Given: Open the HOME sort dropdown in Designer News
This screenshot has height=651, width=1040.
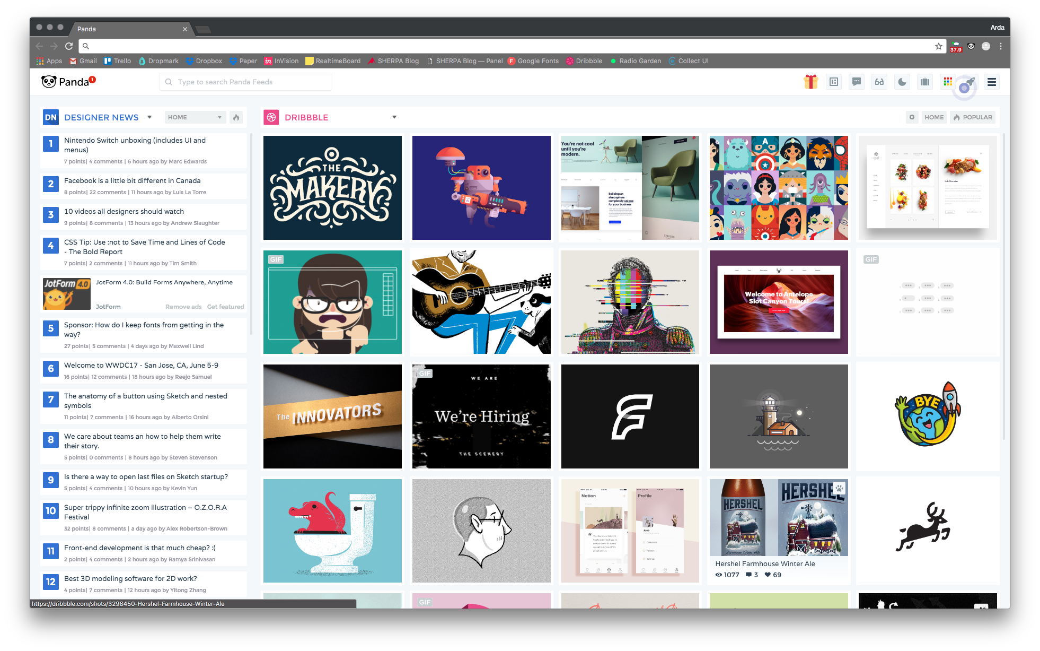Looking at the screenshot, I should 195,117.
